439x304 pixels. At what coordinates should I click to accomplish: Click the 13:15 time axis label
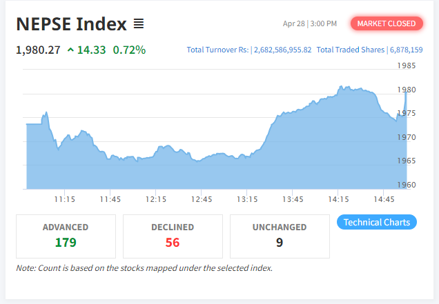pos(247,199)
